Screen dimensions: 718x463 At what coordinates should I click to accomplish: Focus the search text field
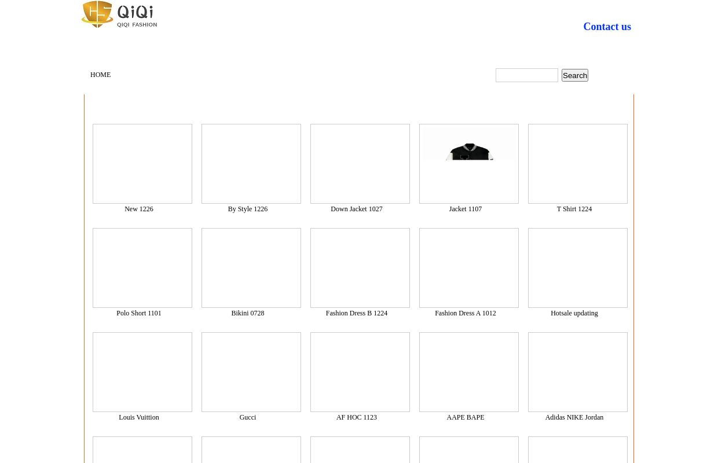click(x=527, y=75)
